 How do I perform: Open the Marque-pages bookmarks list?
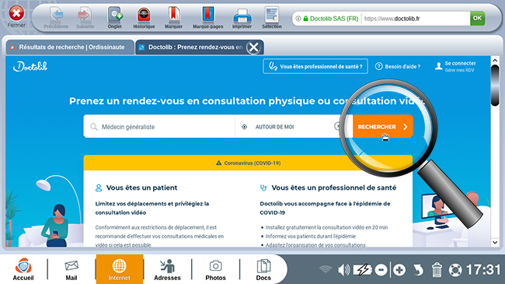(207, 18)
